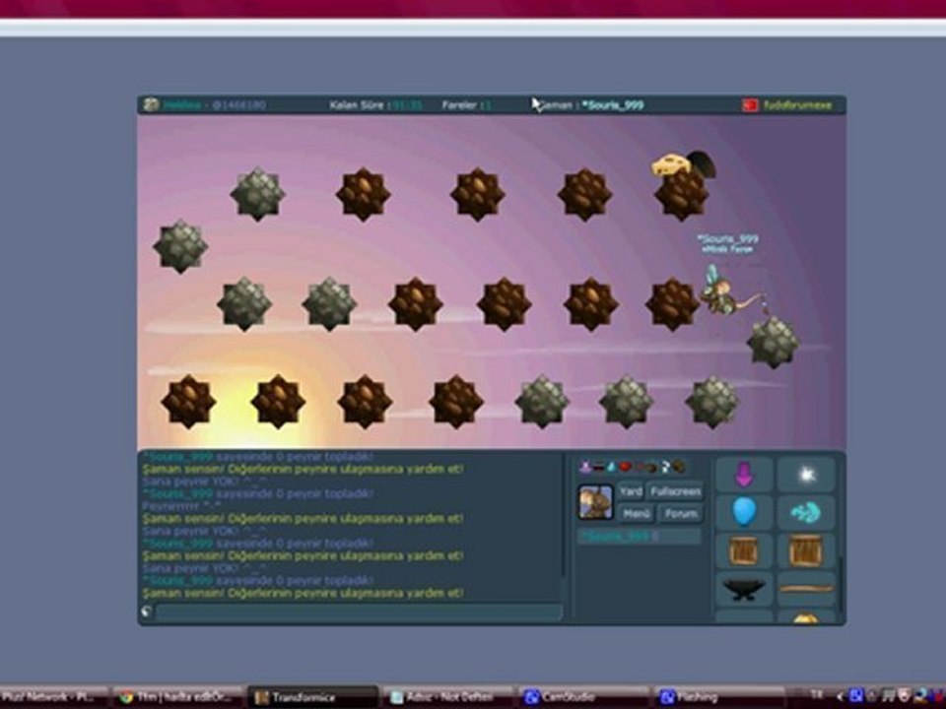The height and width of the screenshot is (709, 946).
Task: Choose the small wooden box item
Action: point(744,550)
